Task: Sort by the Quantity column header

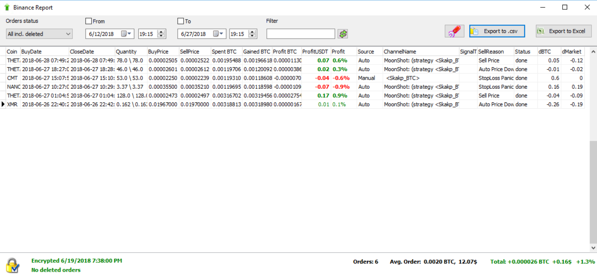Action: 131,52
